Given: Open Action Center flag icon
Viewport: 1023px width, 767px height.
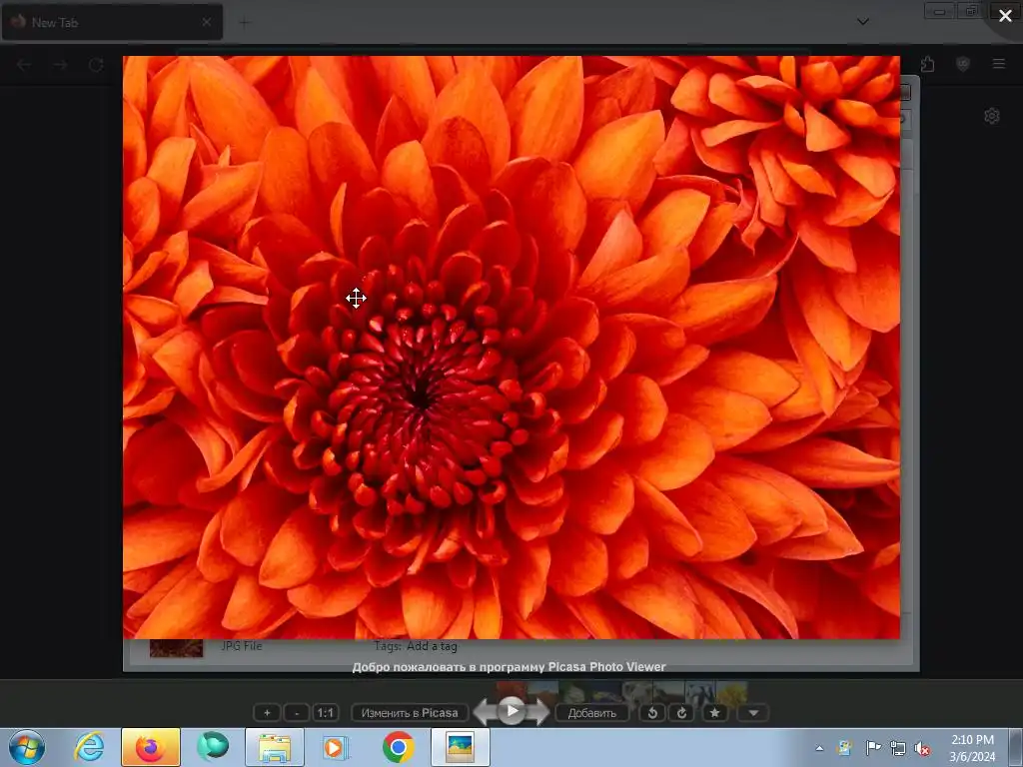Looking at the screenshot, I should (x=872, y=748).
